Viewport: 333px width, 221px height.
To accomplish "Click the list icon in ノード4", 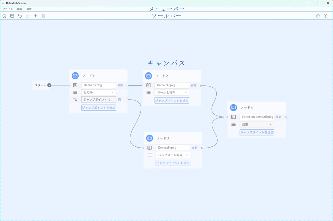I will click(233, 124).
